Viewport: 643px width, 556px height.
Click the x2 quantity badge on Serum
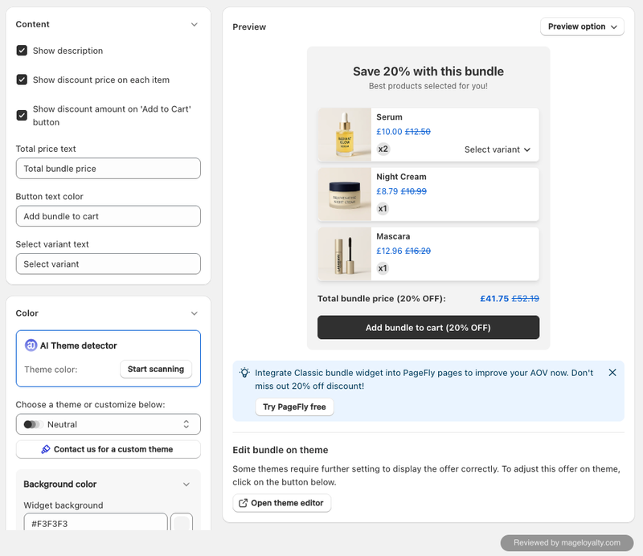[x=383, y=149]
